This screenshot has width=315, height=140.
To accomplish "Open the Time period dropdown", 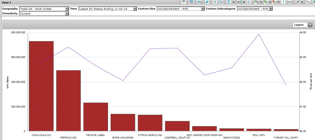I will click(x=135, y=9).
